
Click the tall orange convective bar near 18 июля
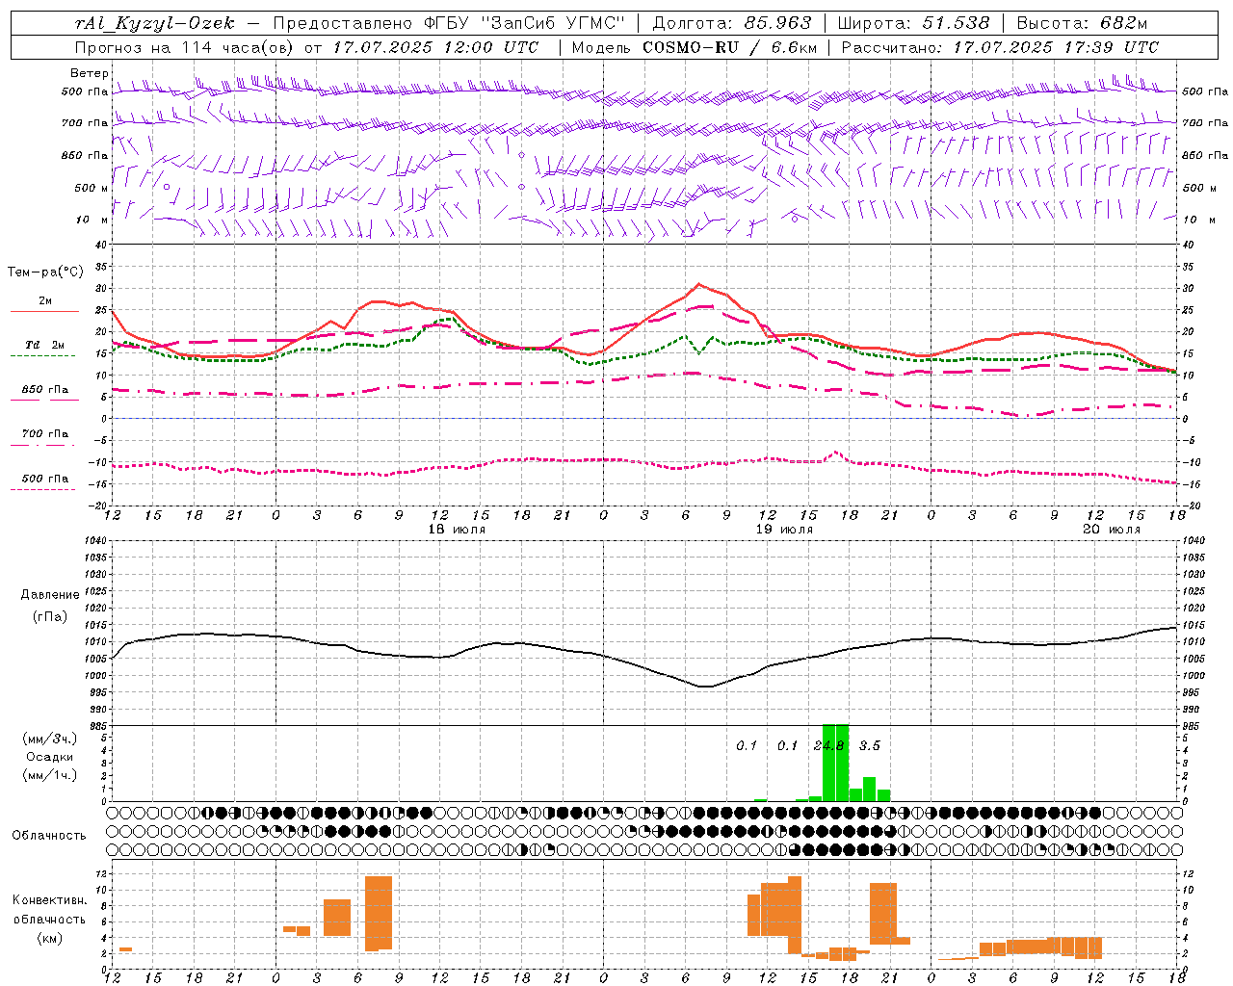click(x=379, y=914)
